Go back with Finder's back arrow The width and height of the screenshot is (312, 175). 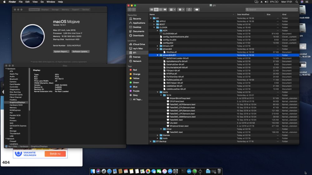click(x=129, y=10)
